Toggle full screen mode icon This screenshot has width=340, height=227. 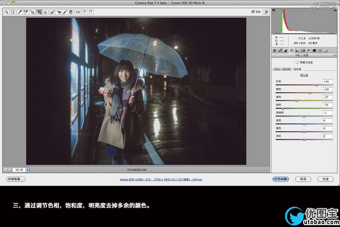point(266,12)
